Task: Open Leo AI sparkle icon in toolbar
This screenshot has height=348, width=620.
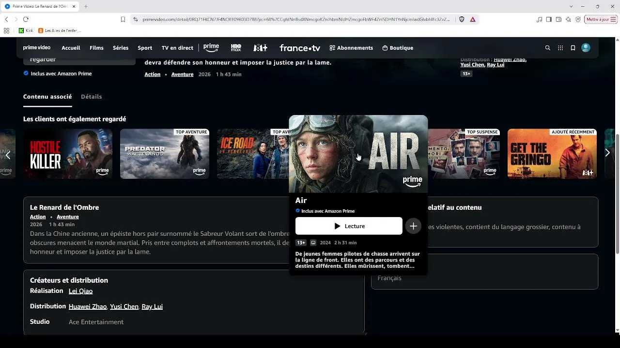Action: tap(568, 19)
